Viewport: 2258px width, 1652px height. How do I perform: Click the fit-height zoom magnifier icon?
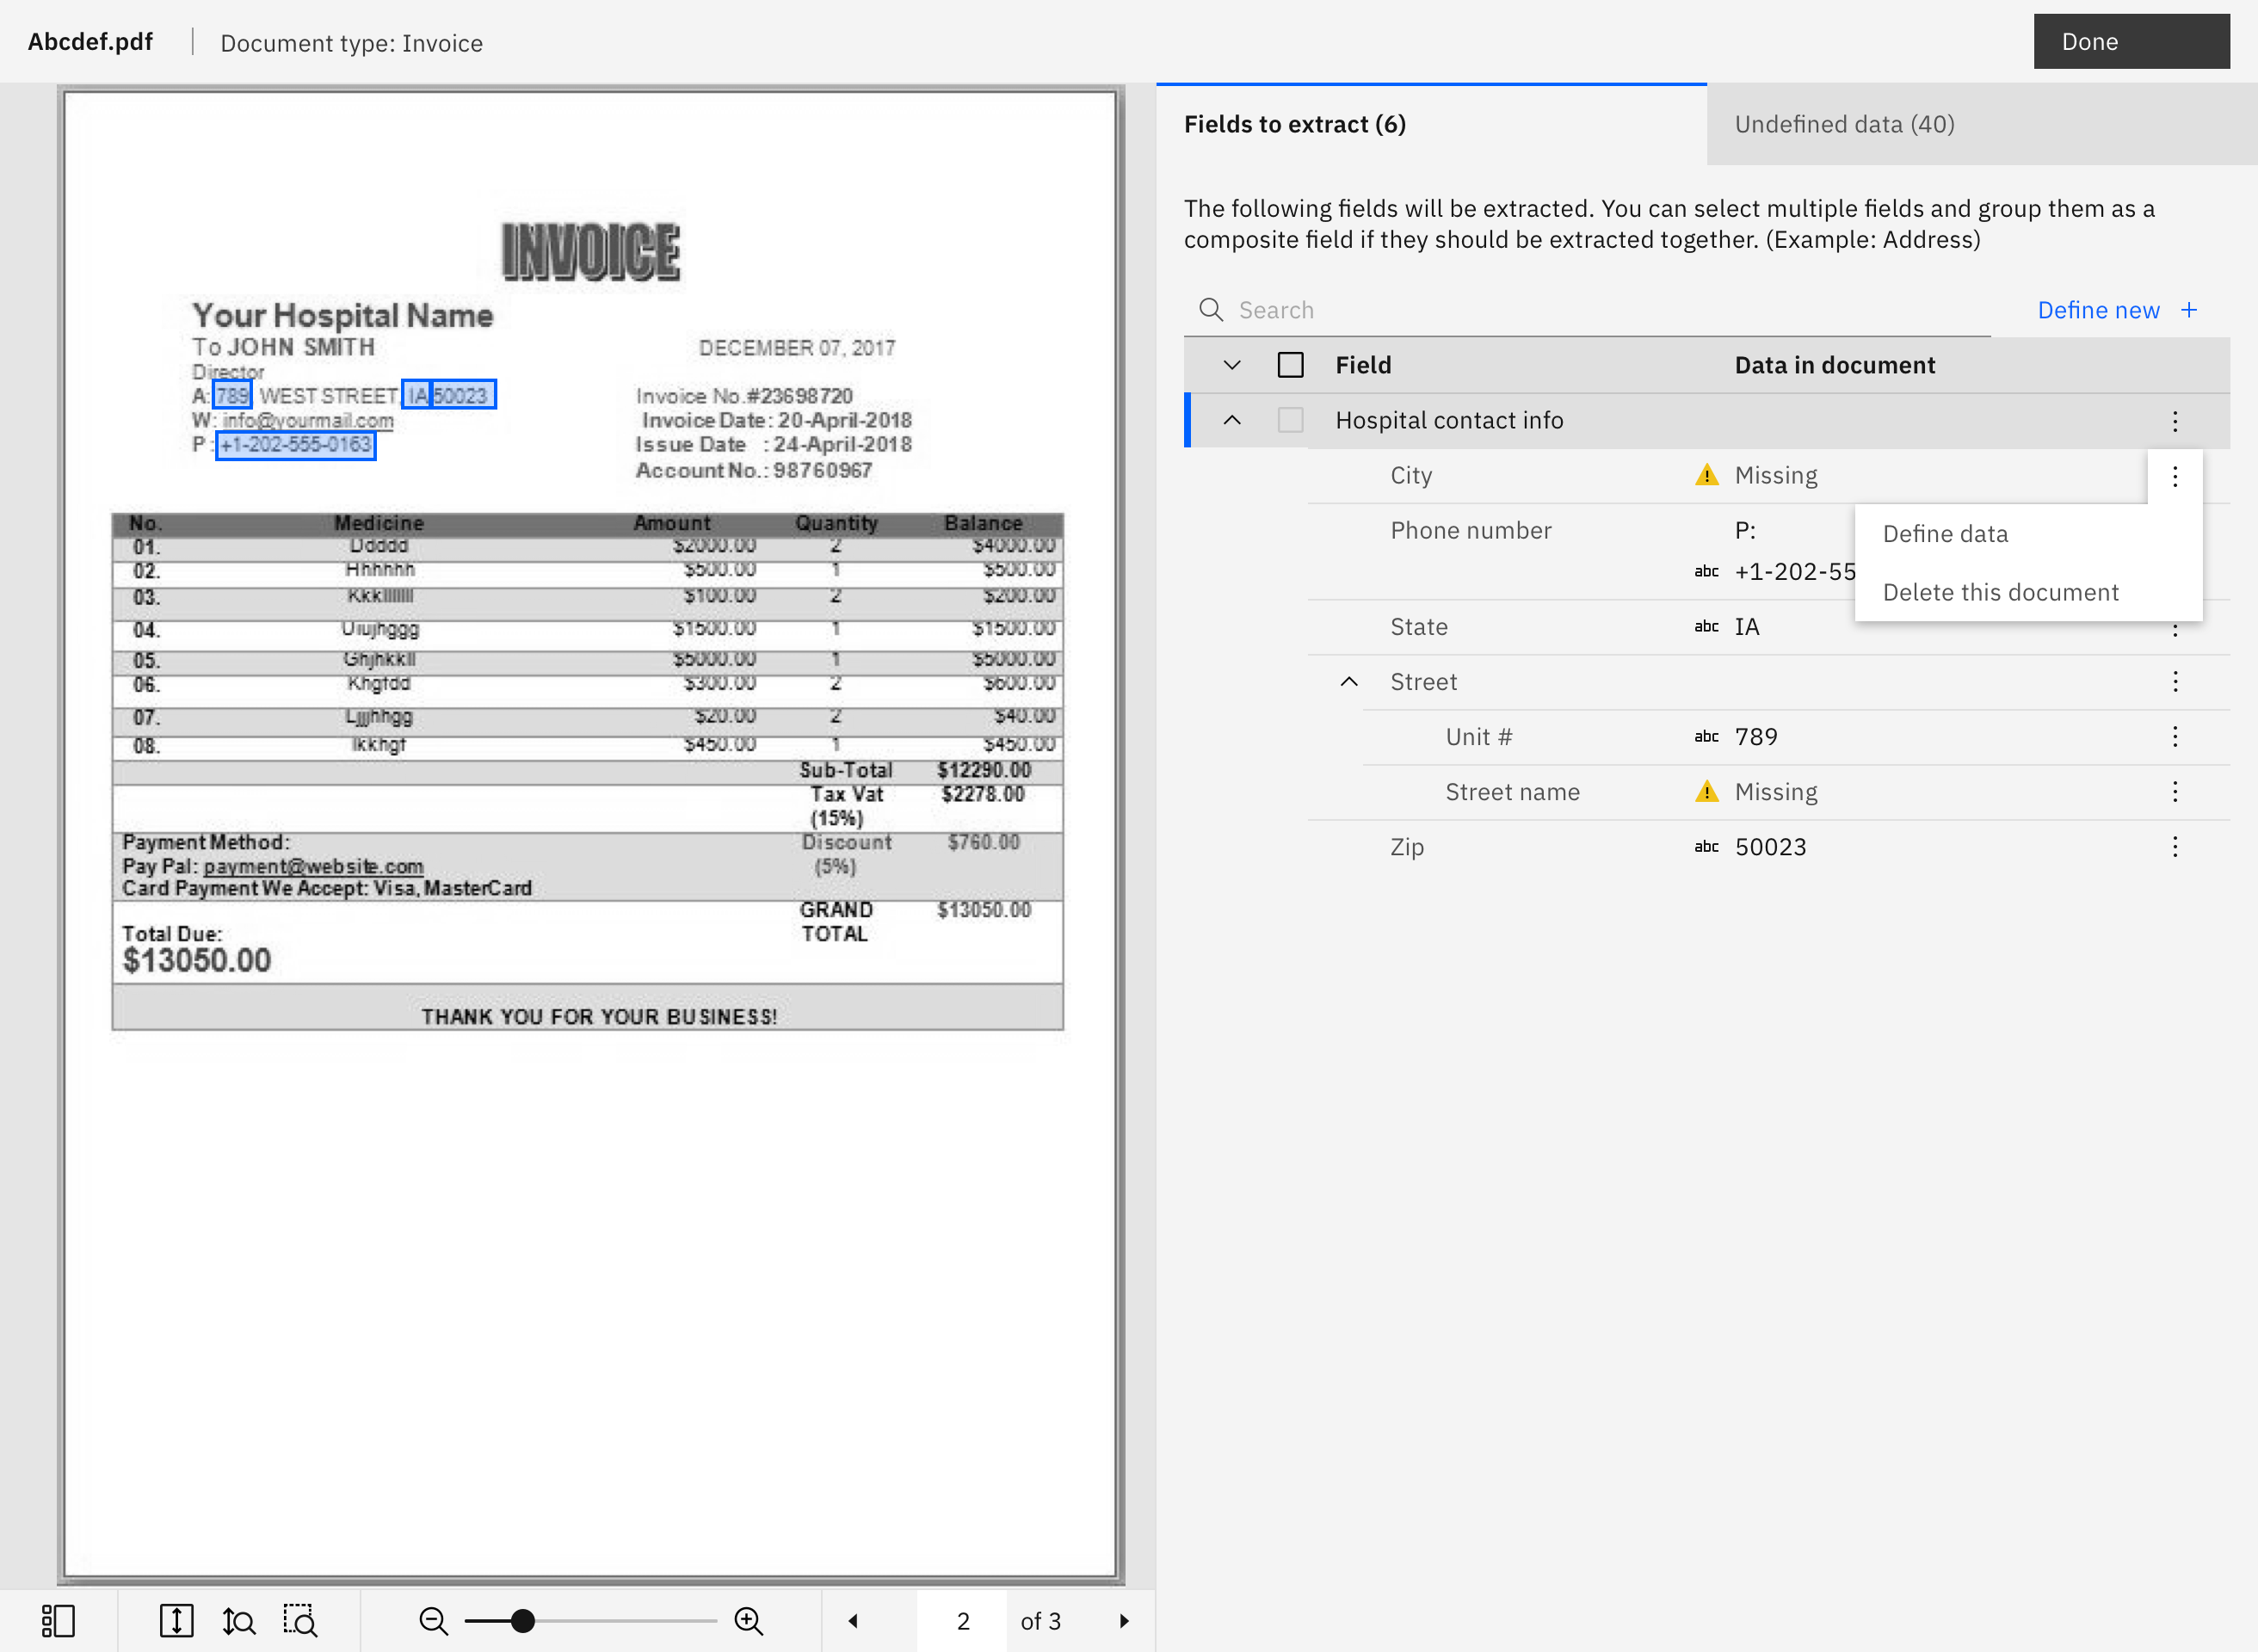(238, 1620)
